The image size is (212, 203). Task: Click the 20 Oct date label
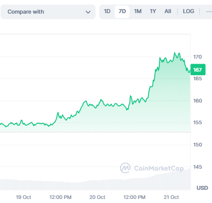[x=97, y=197]
